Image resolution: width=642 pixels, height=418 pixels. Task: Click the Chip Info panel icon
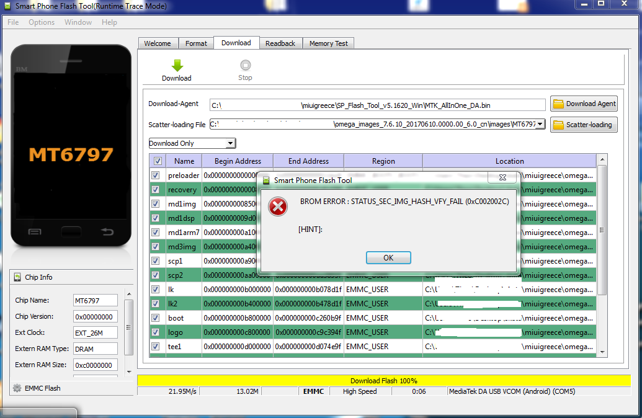17,277
